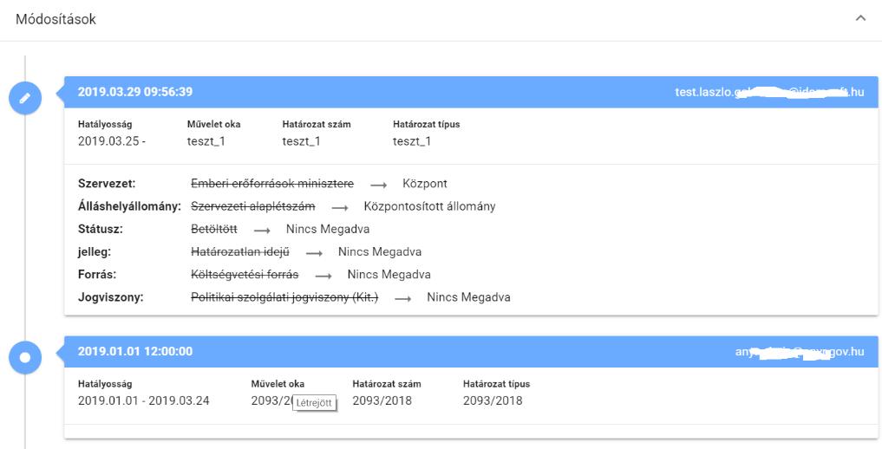Click the gov.hu email in second header

tap(800, 352)
